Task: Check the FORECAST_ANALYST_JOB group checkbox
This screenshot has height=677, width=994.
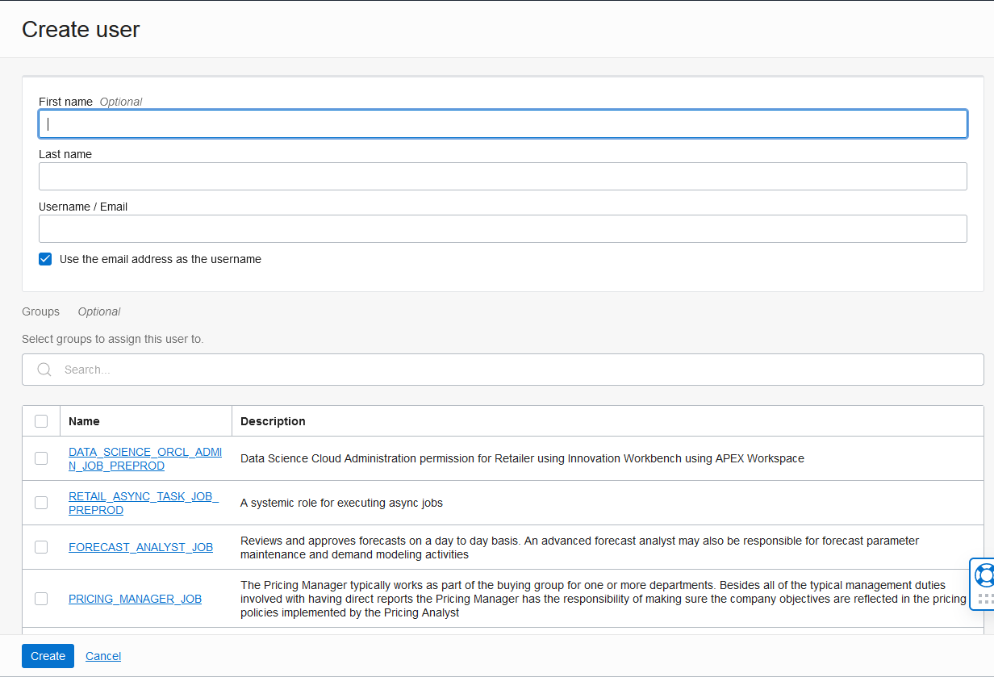Action: click(x=41, y=546)
